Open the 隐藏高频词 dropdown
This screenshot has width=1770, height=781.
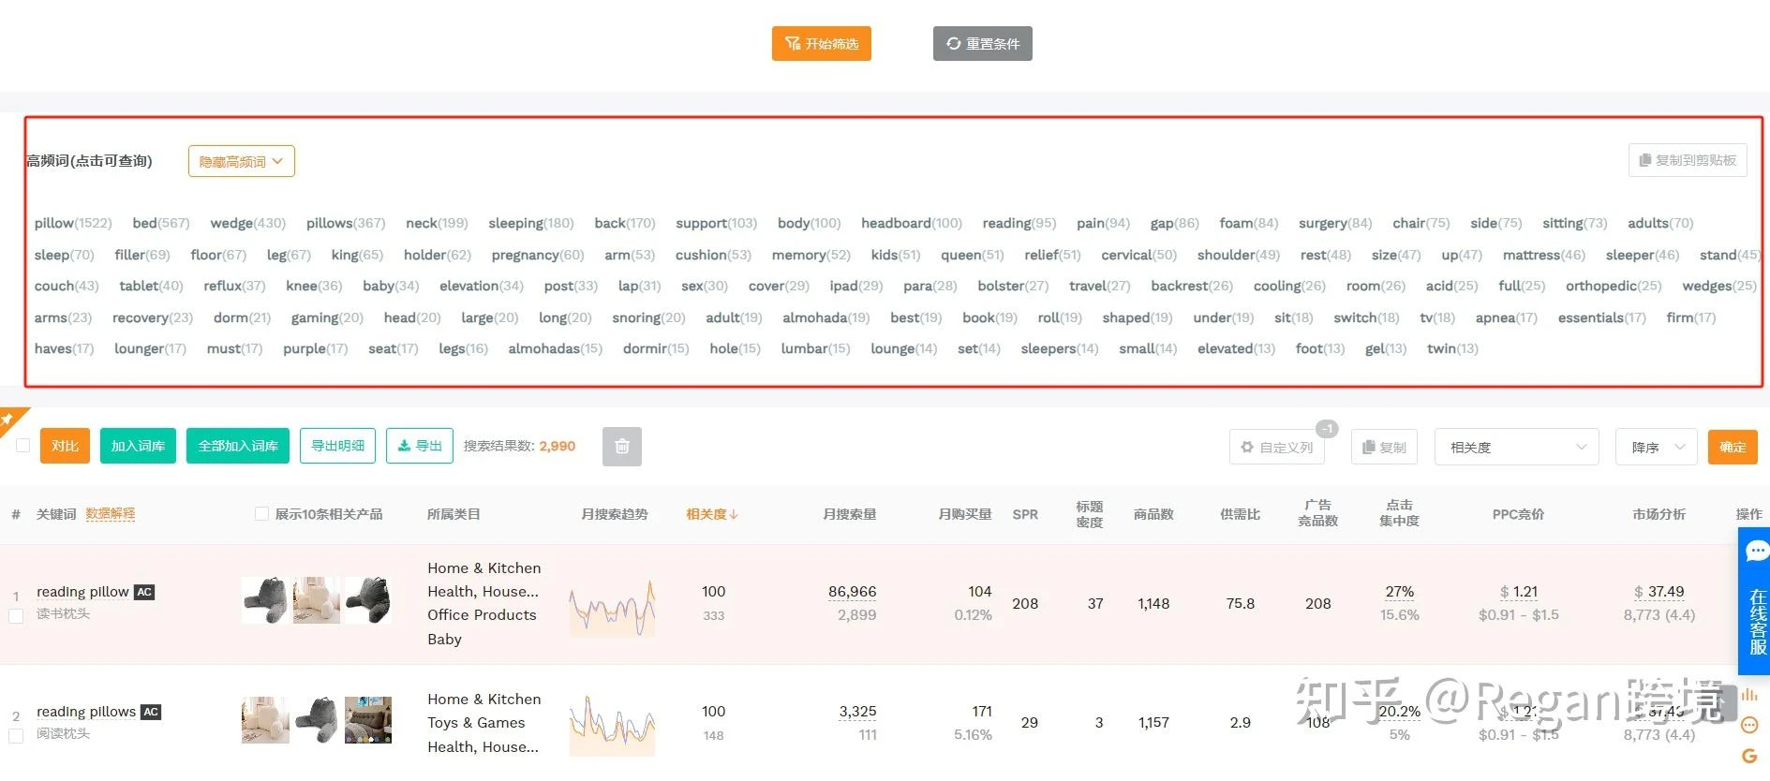click(241, 161)
